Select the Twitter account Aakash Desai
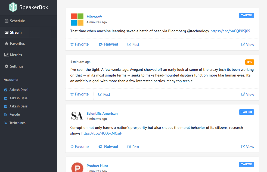This screenshot has height=172, width=267. pyautogui.click(x=19, y=90)
